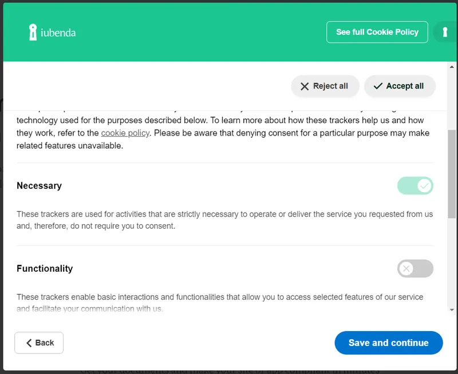Toggle the green Necessary consent switch off
The height and width of the screenshot is (374, 458).
click(x=416, y=186)
